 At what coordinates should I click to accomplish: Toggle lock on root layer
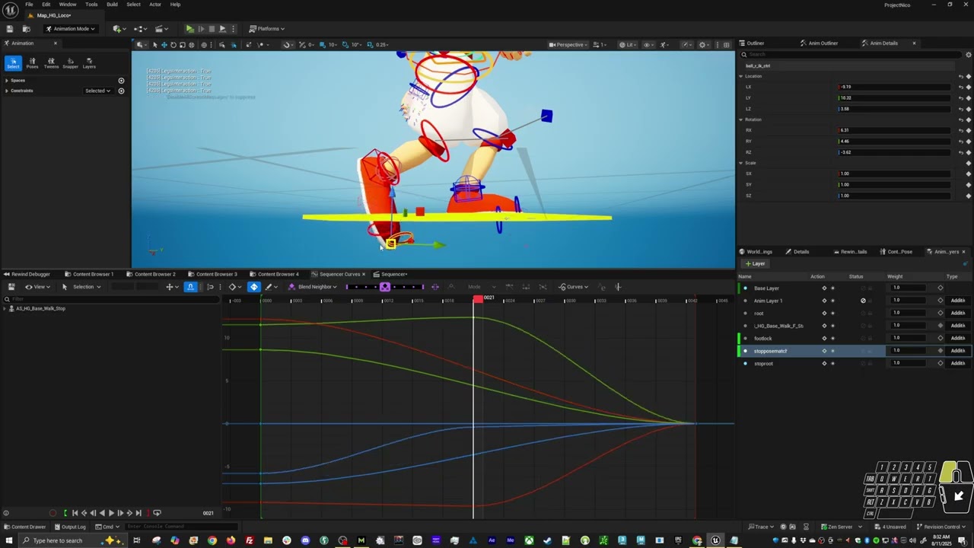(871, 313)
